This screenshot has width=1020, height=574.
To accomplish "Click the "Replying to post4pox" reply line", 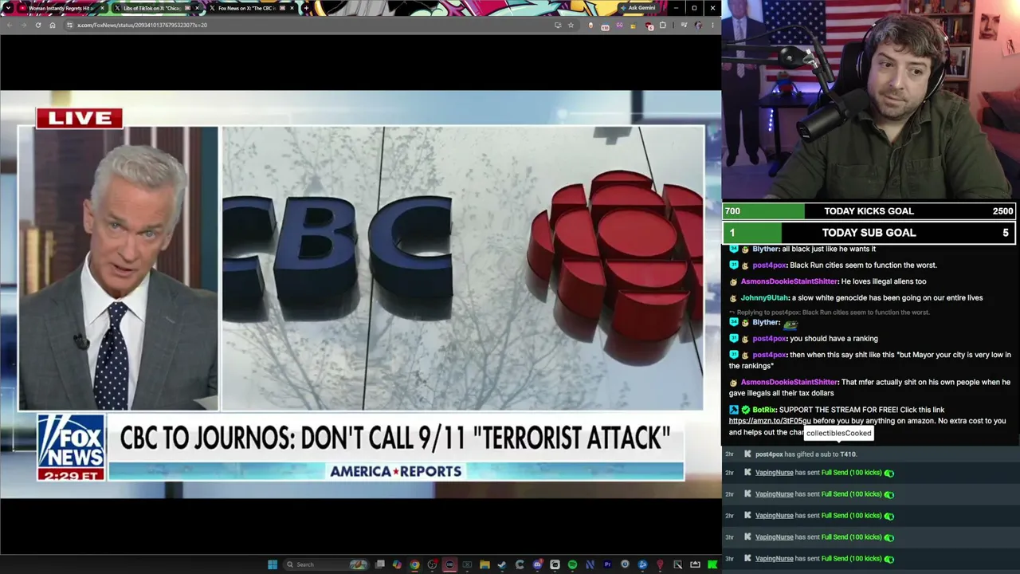I will (x=830, y=313).
